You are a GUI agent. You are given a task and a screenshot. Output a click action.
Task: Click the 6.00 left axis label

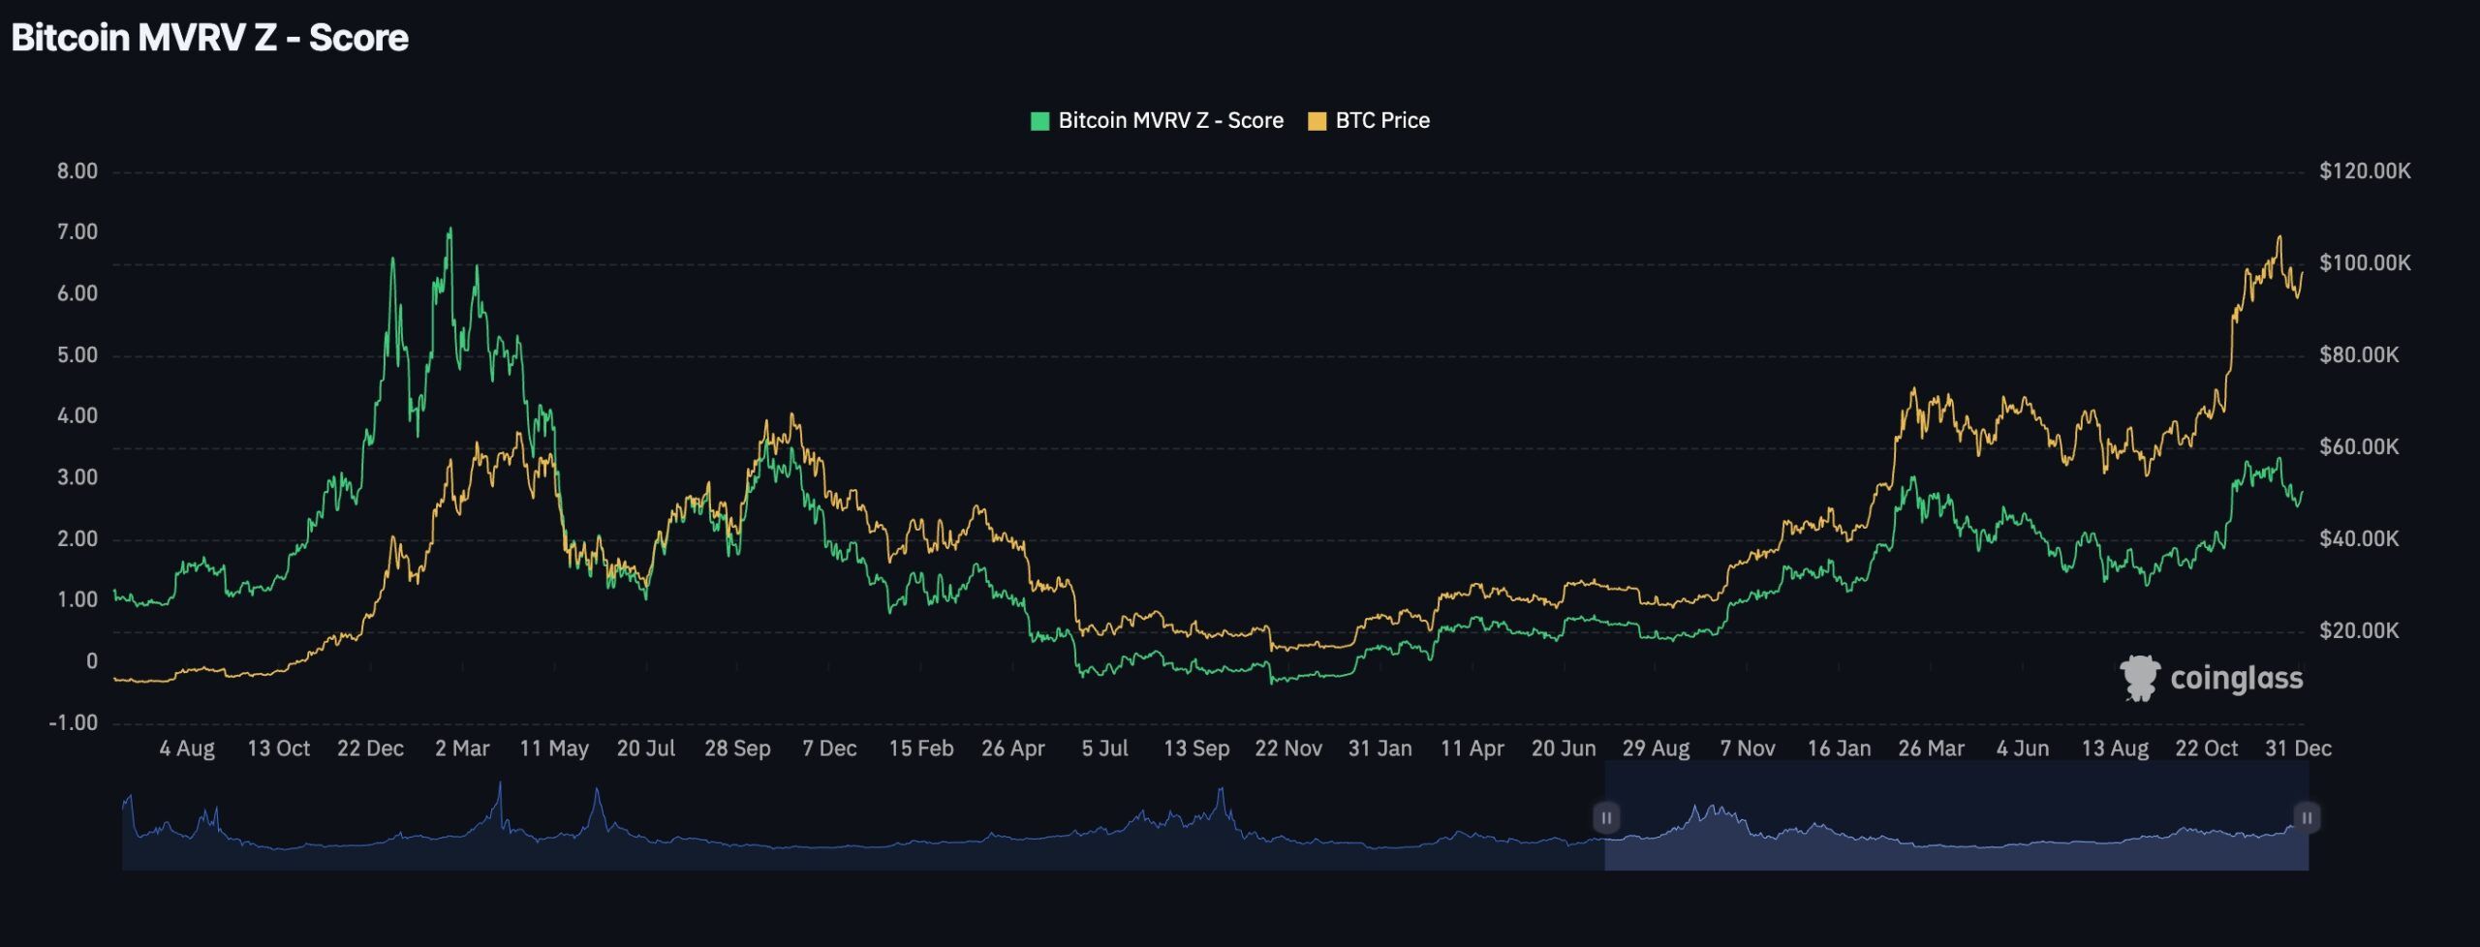(77, 293)
